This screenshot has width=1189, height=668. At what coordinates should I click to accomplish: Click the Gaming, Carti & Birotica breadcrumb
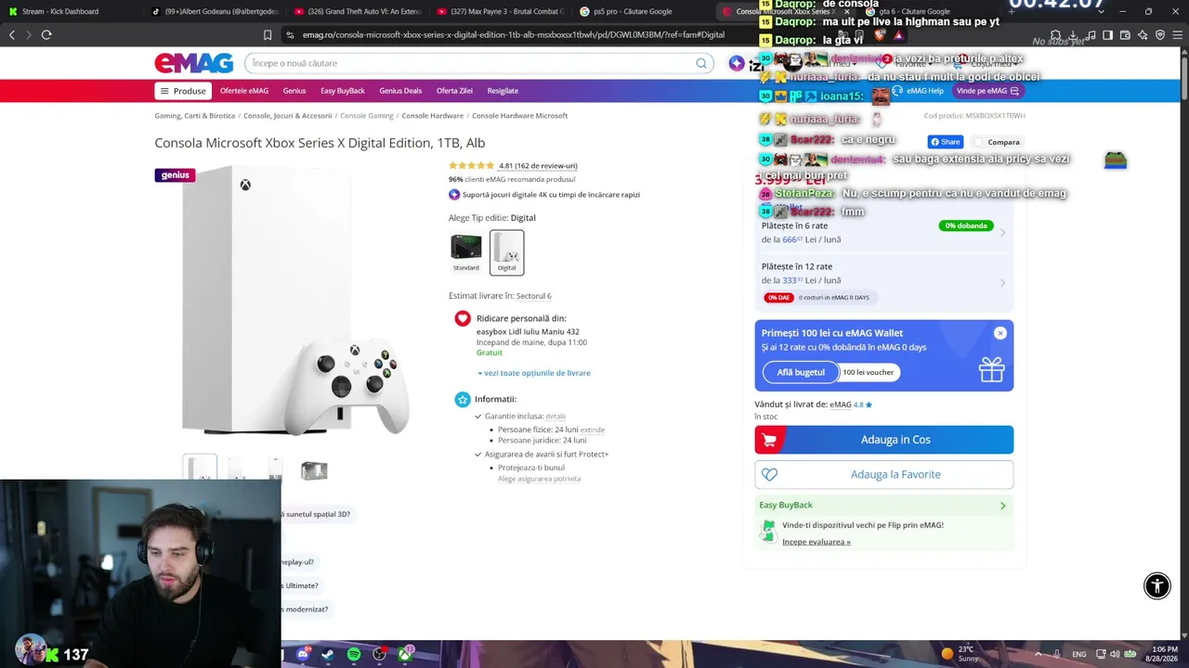tap(195, 116)
